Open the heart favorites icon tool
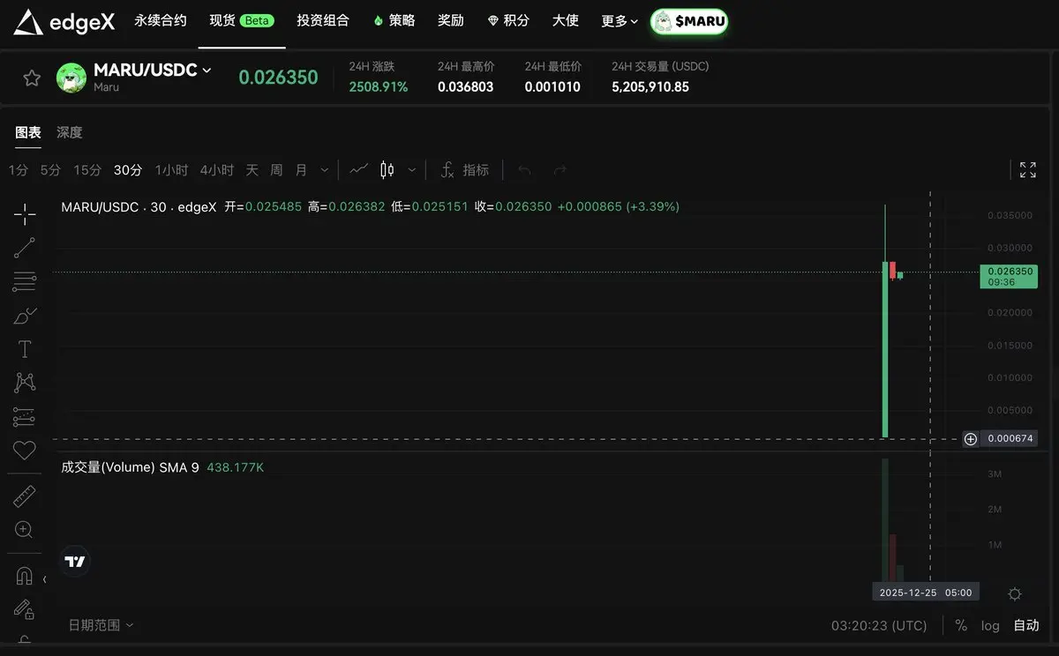Screen dimensions: 1059x656 (x=25, y=451)
